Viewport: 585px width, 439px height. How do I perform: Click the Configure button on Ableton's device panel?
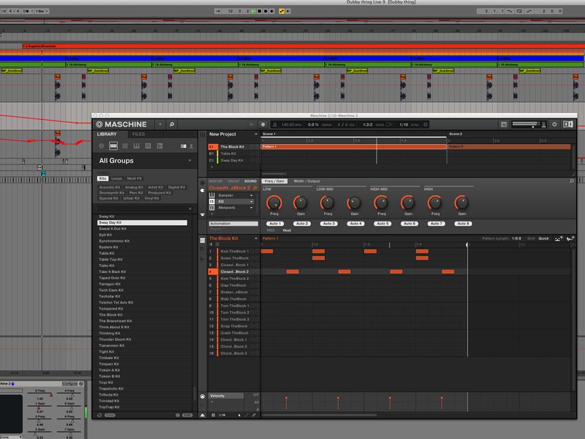(70, 384)
